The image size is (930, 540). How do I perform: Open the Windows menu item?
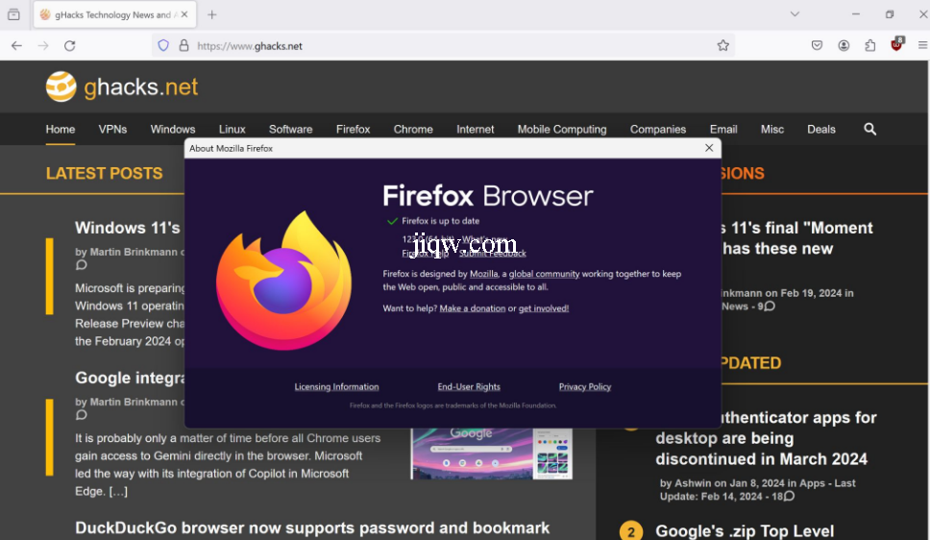[x=173, y=130]
